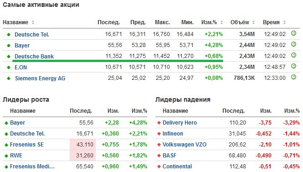The width and height of the screenshot is (303, 172).
Task: Click the clock icon in Siemens Energy AG row
Action: point(293,77)
